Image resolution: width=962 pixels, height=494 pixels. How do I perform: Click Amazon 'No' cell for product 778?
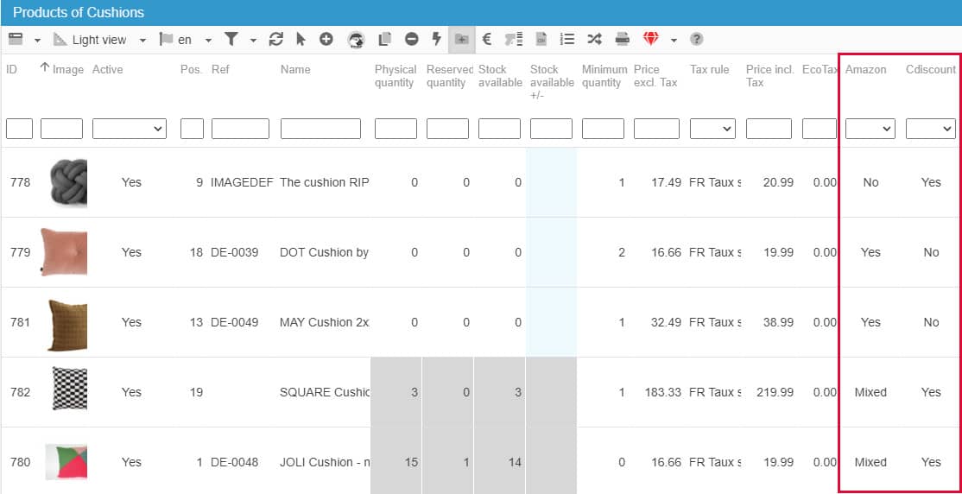tap(870, 182)
